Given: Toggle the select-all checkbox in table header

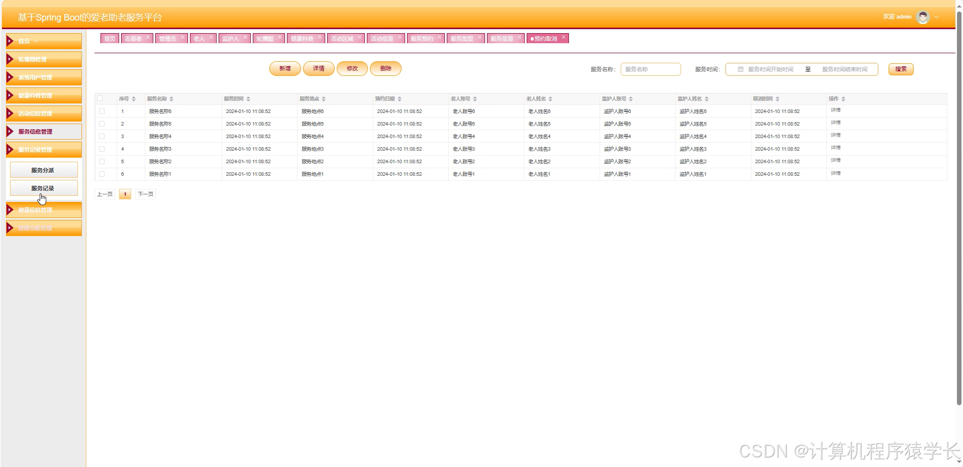Looking at the screenshot, I should tap(100, 98).
